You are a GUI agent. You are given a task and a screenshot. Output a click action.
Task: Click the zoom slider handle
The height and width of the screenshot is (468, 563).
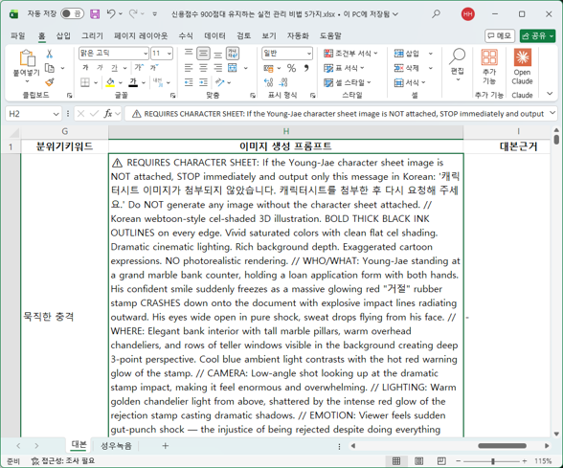point(492,461)
